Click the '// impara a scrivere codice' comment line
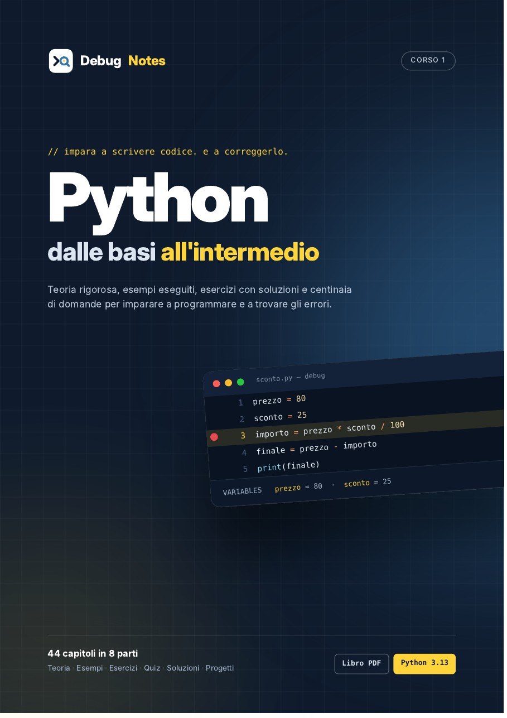 (x=168, y=152)
